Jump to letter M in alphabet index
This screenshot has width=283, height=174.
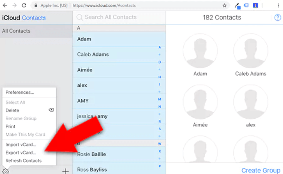159,99
